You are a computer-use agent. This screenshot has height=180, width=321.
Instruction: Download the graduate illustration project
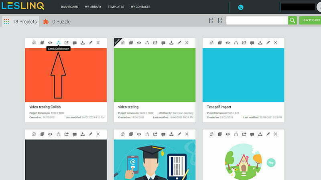(x=171, y=134)
